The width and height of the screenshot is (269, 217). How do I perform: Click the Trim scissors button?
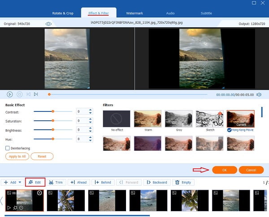pos(56,182)
